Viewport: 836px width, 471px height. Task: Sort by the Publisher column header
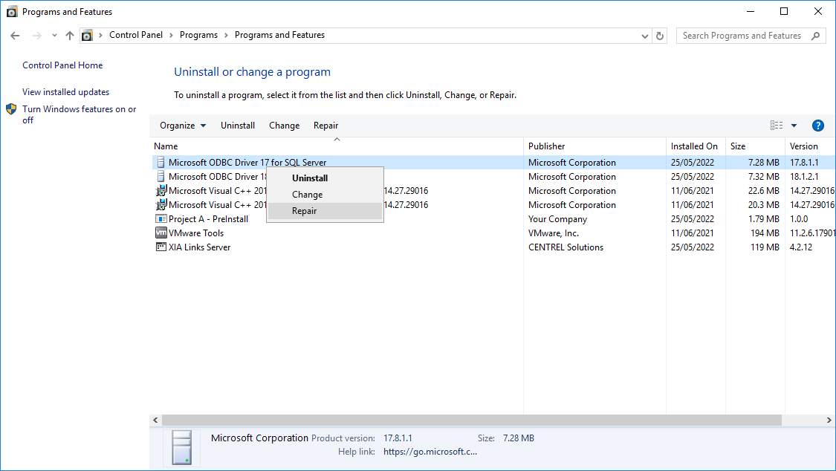594,146
